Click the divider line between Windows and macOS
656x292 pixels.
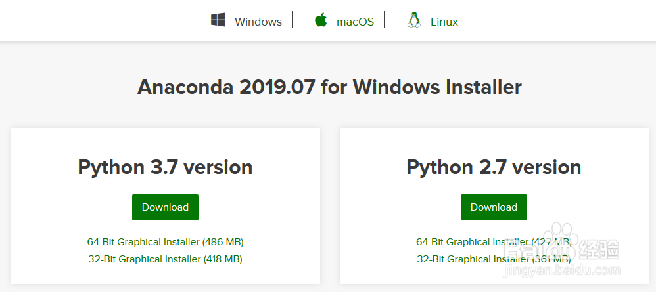tap(292, 20)
